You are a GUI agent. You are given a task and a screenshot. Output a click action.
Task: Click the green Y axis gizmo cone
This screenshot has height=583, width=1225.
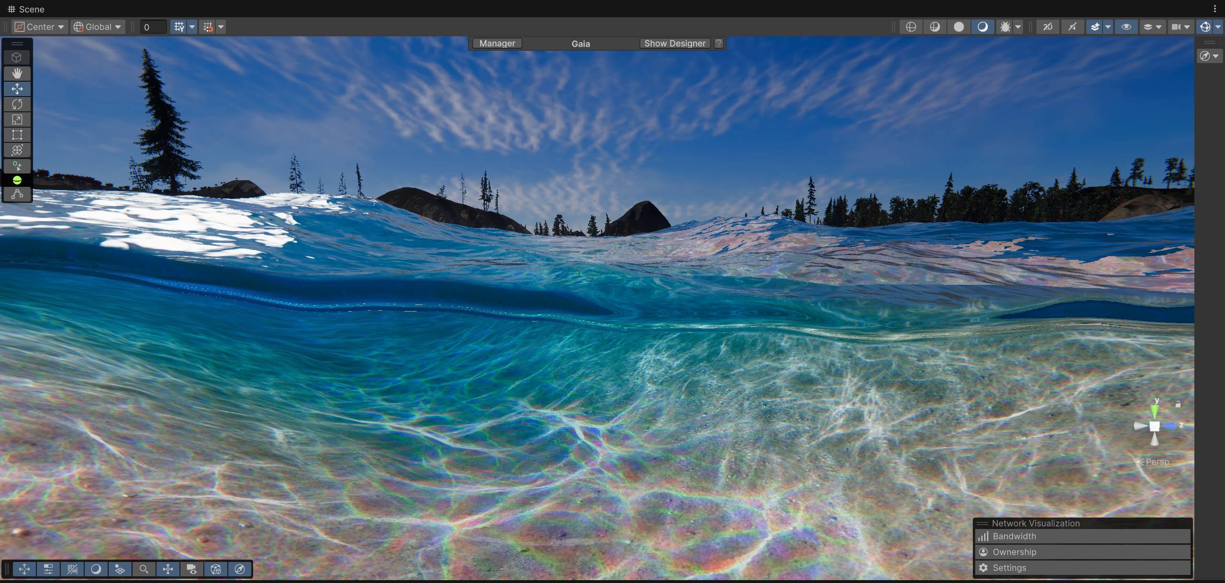click(1155, 411)
